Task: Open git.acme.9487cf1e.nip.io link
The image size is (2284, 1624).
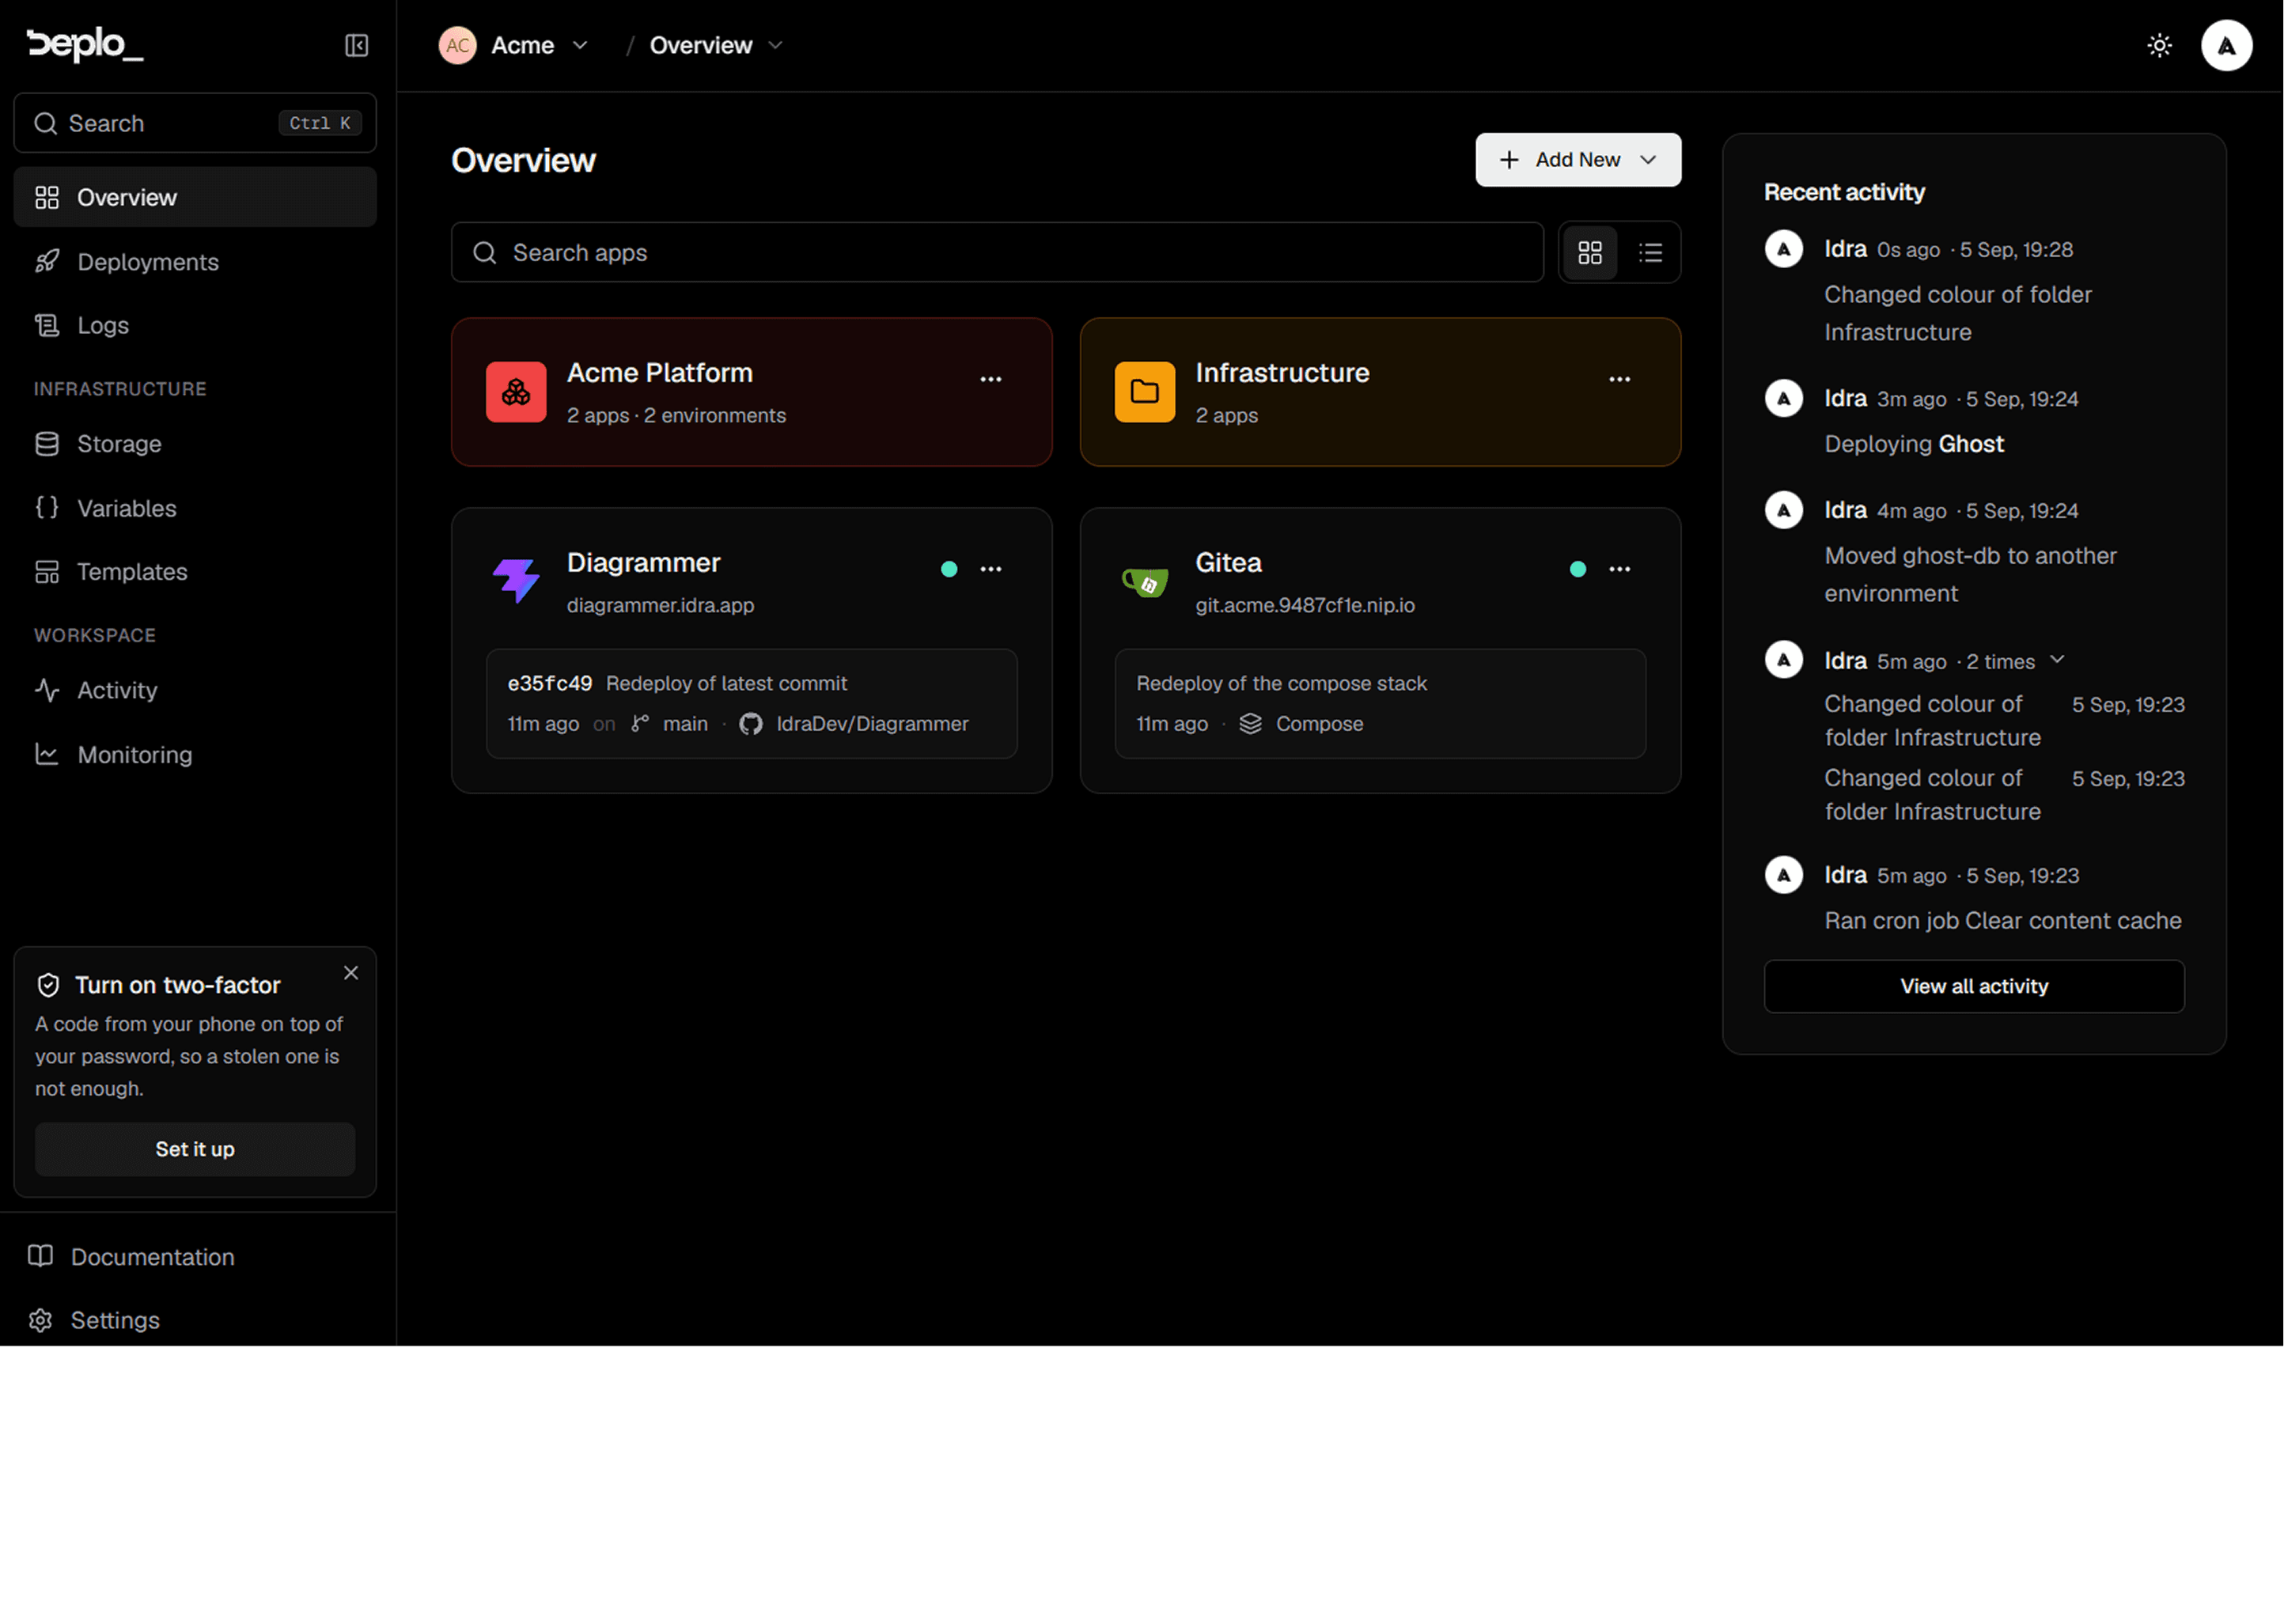Action: click(x=1304, y=605)
